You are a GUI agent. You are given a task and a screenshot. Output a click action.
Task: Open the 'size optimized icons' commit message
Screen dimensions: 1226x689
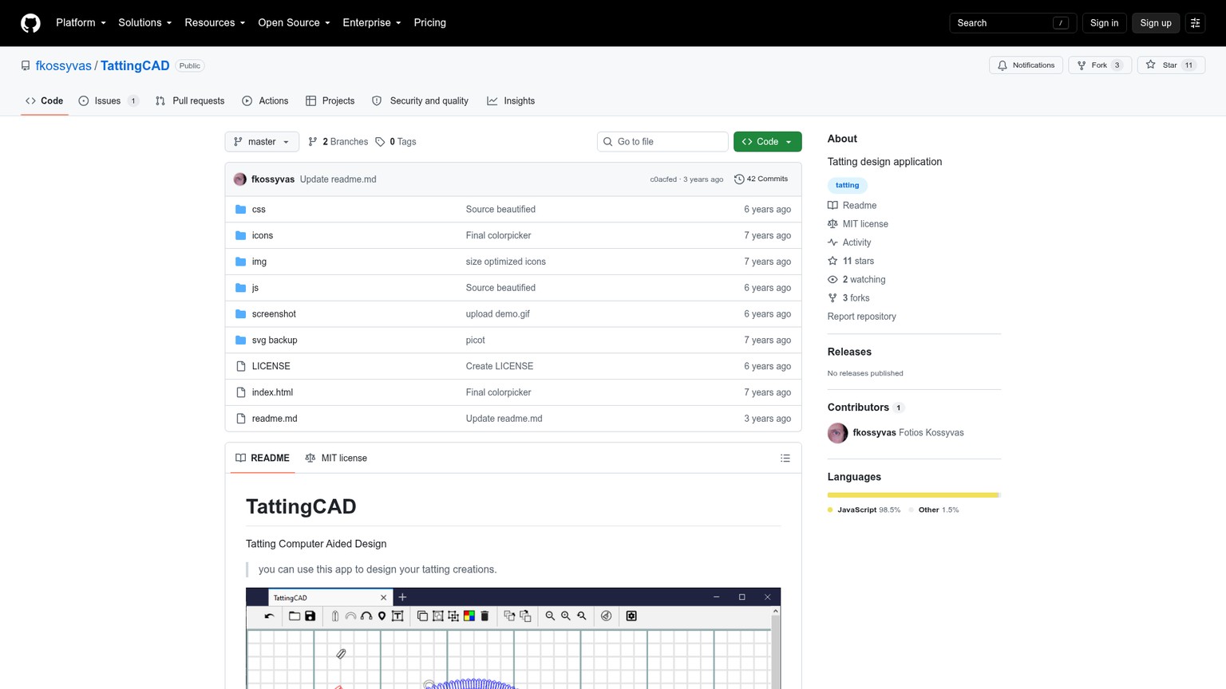[x=506, y=262]
